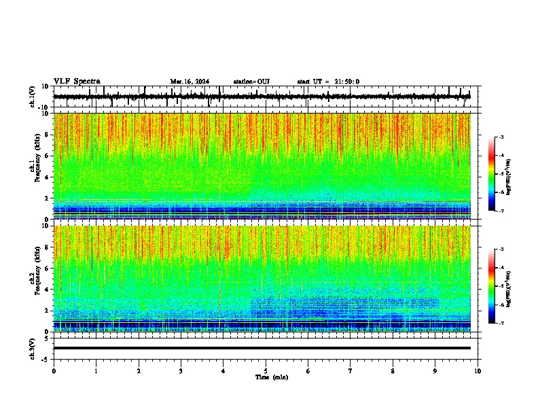This screenshot has width=538, height=416.
Task: Click the ch.2 colorbar log(PSD) units label
Action: coord(508,289)
